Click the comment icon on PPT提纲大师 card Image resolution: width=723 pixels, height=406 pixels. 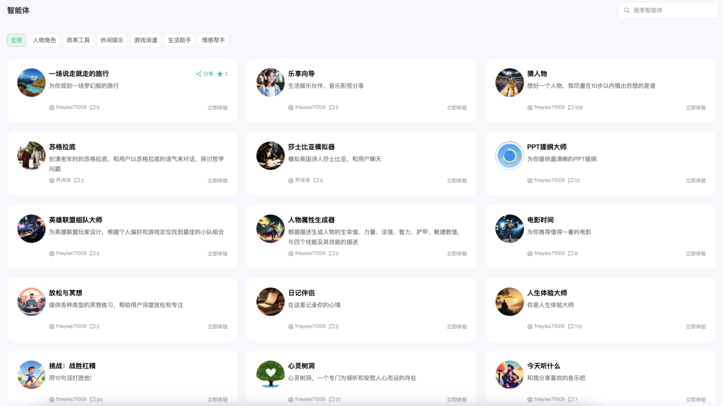571,180
